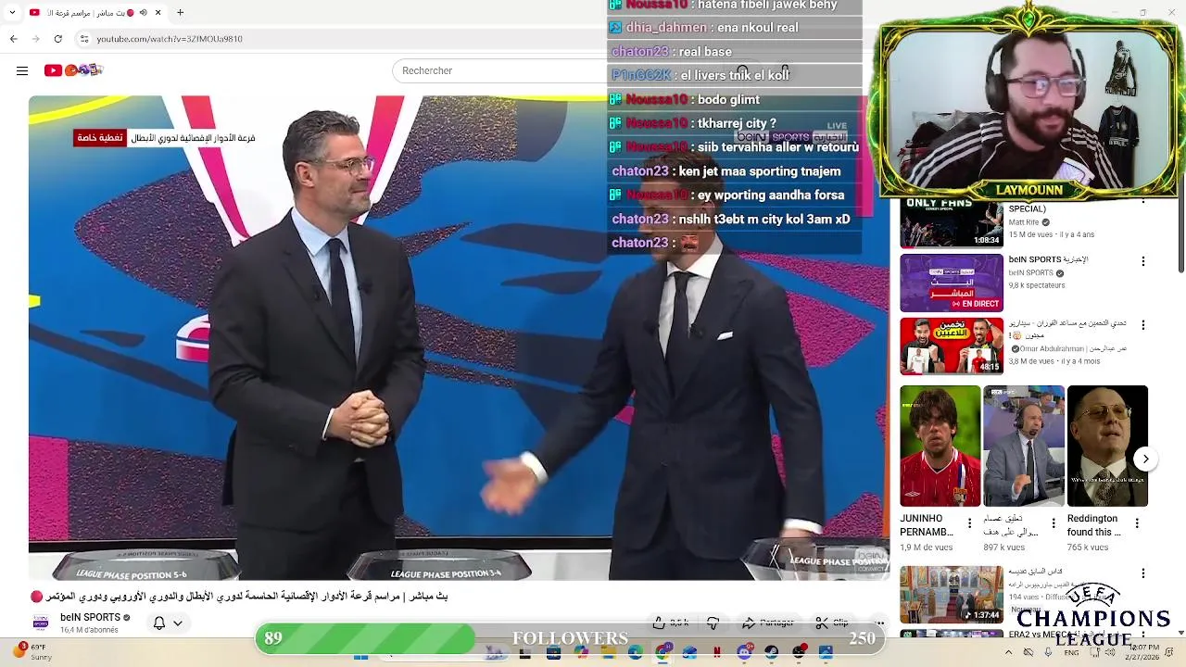
Task: Open options for Omar Abdulrahman video
Action: tap(1142, 325)
